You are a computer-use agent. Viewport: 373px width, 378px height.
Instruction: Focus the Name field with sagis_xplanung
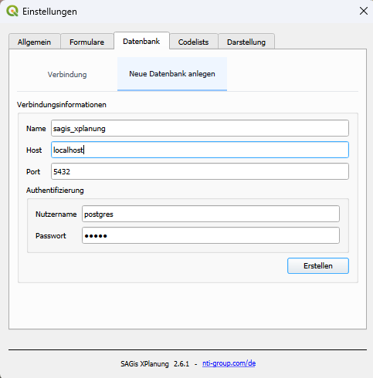click(x=200, y=128)
